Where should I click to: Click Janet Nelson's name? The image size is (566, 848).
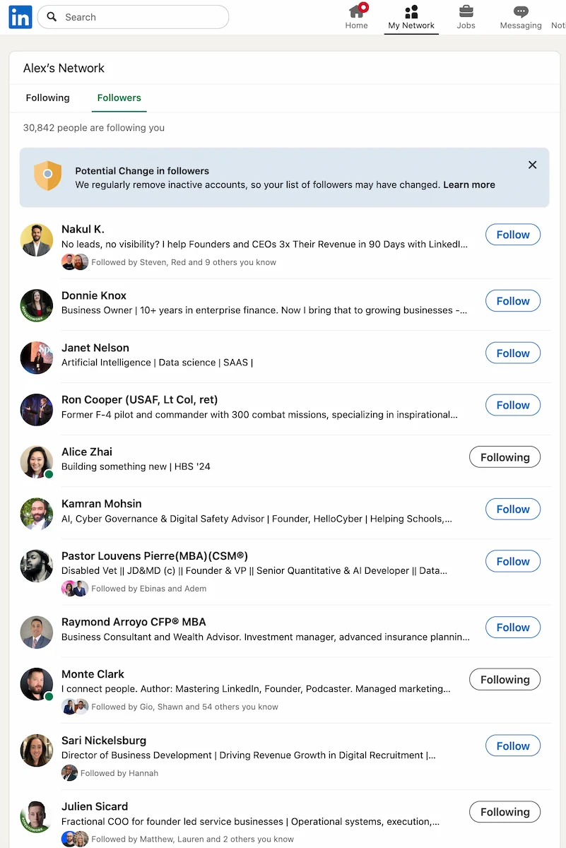95,348
